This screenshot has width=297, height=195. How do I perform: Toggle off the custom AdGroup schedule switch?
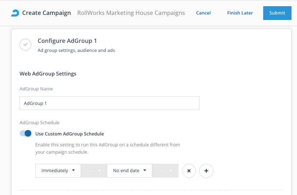pos(26,134)
